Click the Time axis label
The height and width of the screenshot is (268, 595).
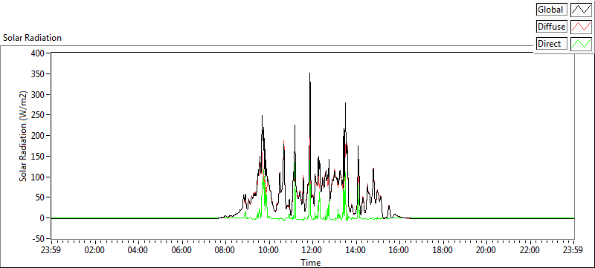tap(311, 262)
